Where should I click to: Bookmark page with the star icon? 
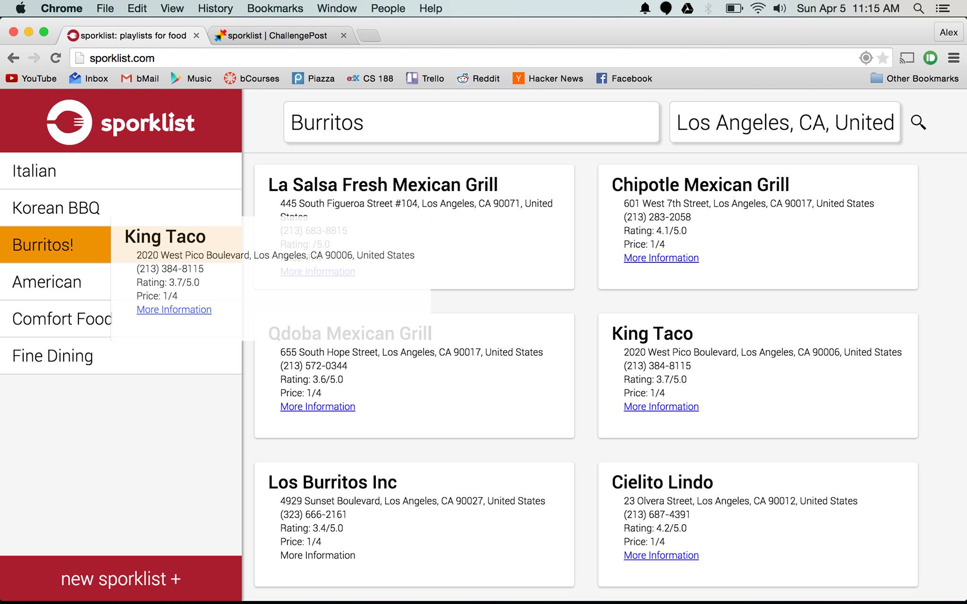pos(882,58)
